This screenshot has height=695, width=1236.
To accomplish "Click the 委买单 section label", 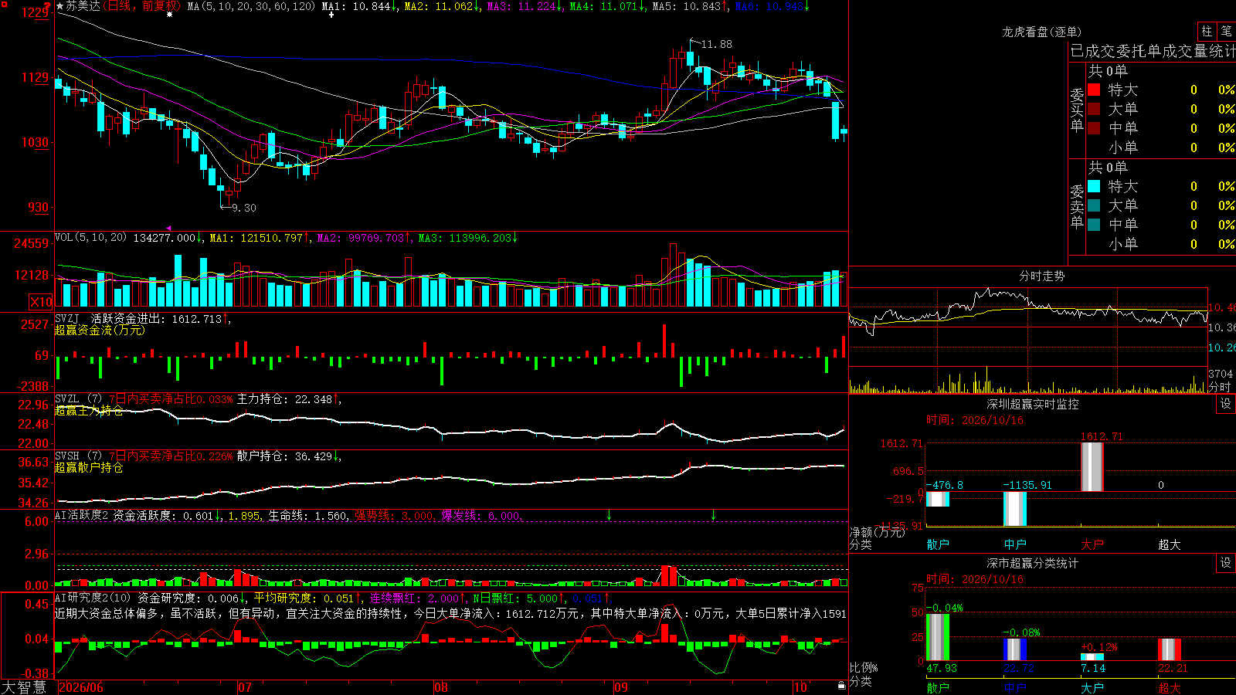I will click(x=1077, y=110).
